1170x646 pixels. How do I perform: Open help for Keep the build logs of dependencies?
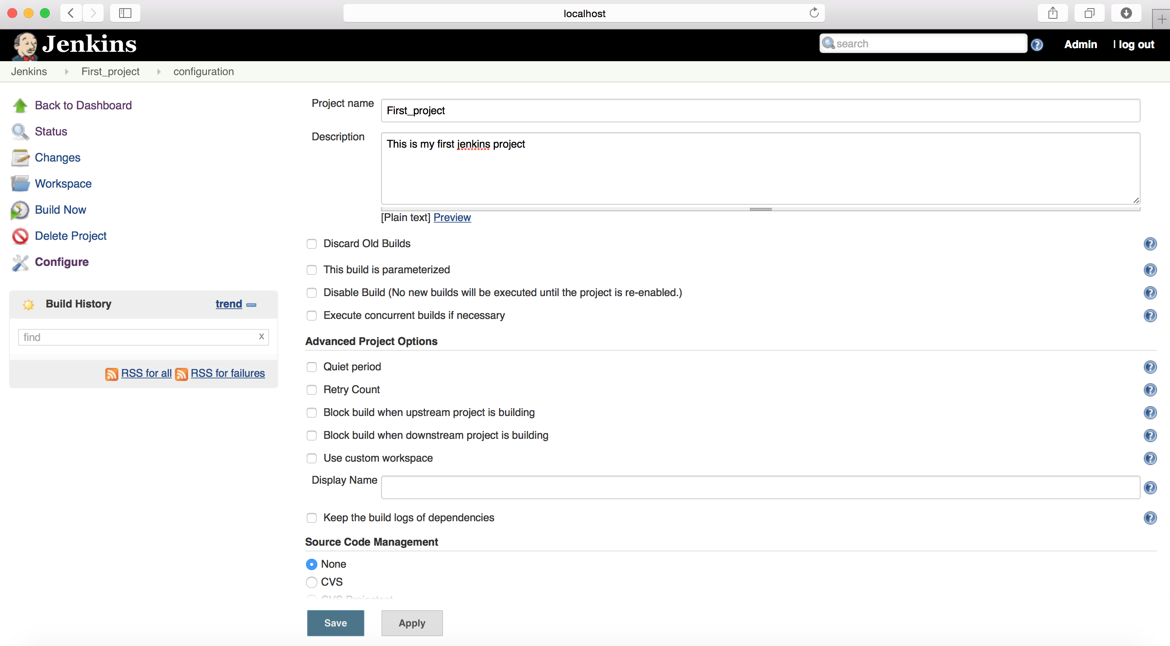coord(1150,518)
